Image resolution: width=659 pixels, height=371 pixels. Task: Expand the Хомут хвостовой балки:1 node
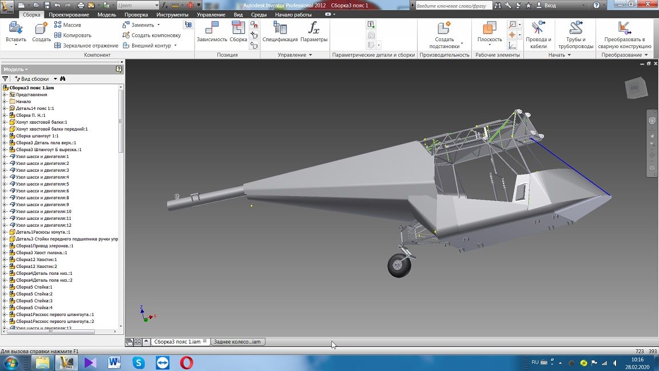click(5, 122)
